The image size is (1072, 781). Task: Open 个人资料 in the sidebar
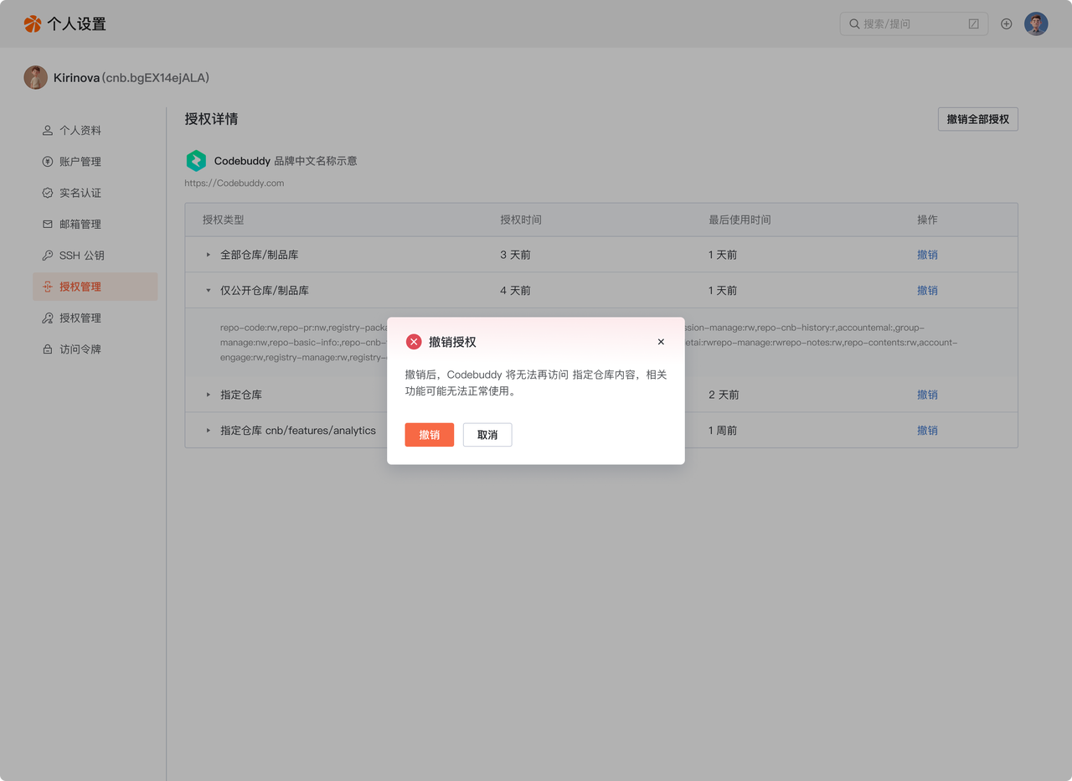[80, 131]
